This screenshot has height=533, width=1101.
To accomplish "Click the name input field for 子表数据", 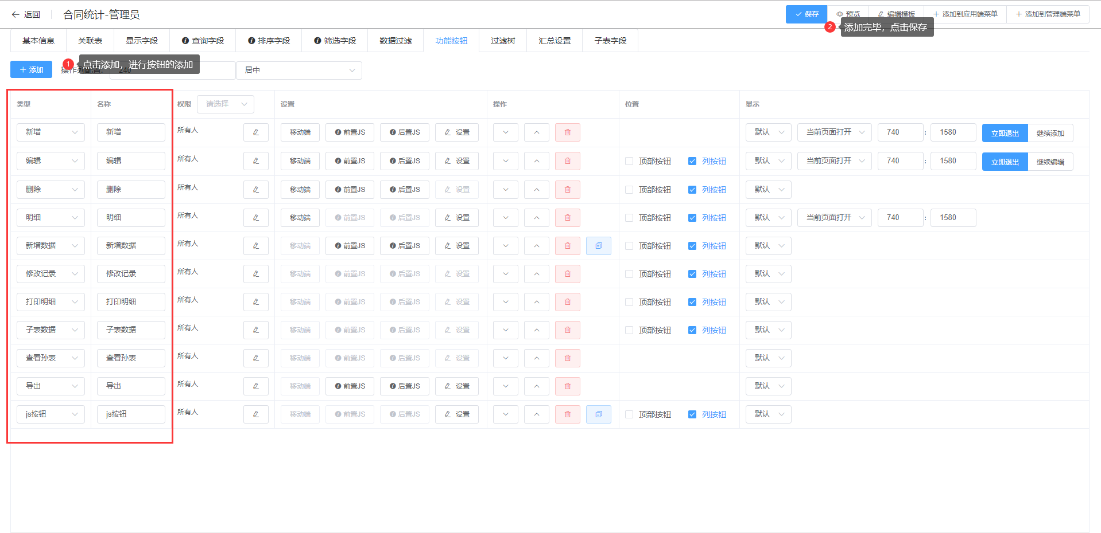I will coord(131,330).
